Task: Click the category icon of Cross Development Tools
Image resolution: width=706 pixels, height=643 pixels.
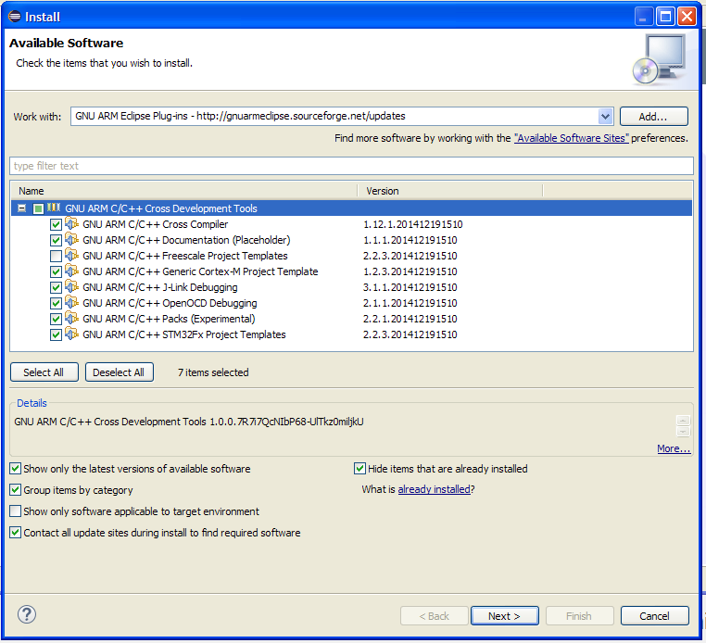Action: [54, 208]
